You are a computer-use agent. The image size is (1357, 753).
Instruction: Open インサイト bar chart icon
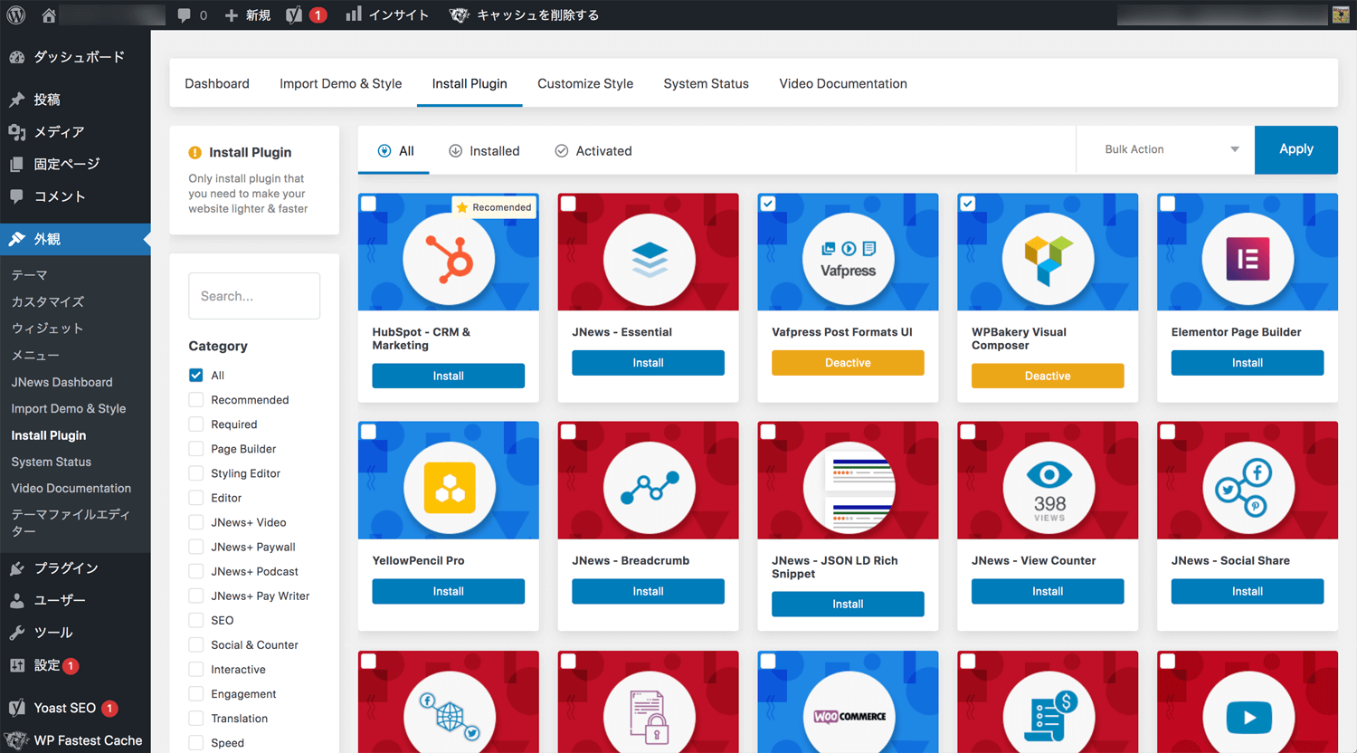pos(354,14)
